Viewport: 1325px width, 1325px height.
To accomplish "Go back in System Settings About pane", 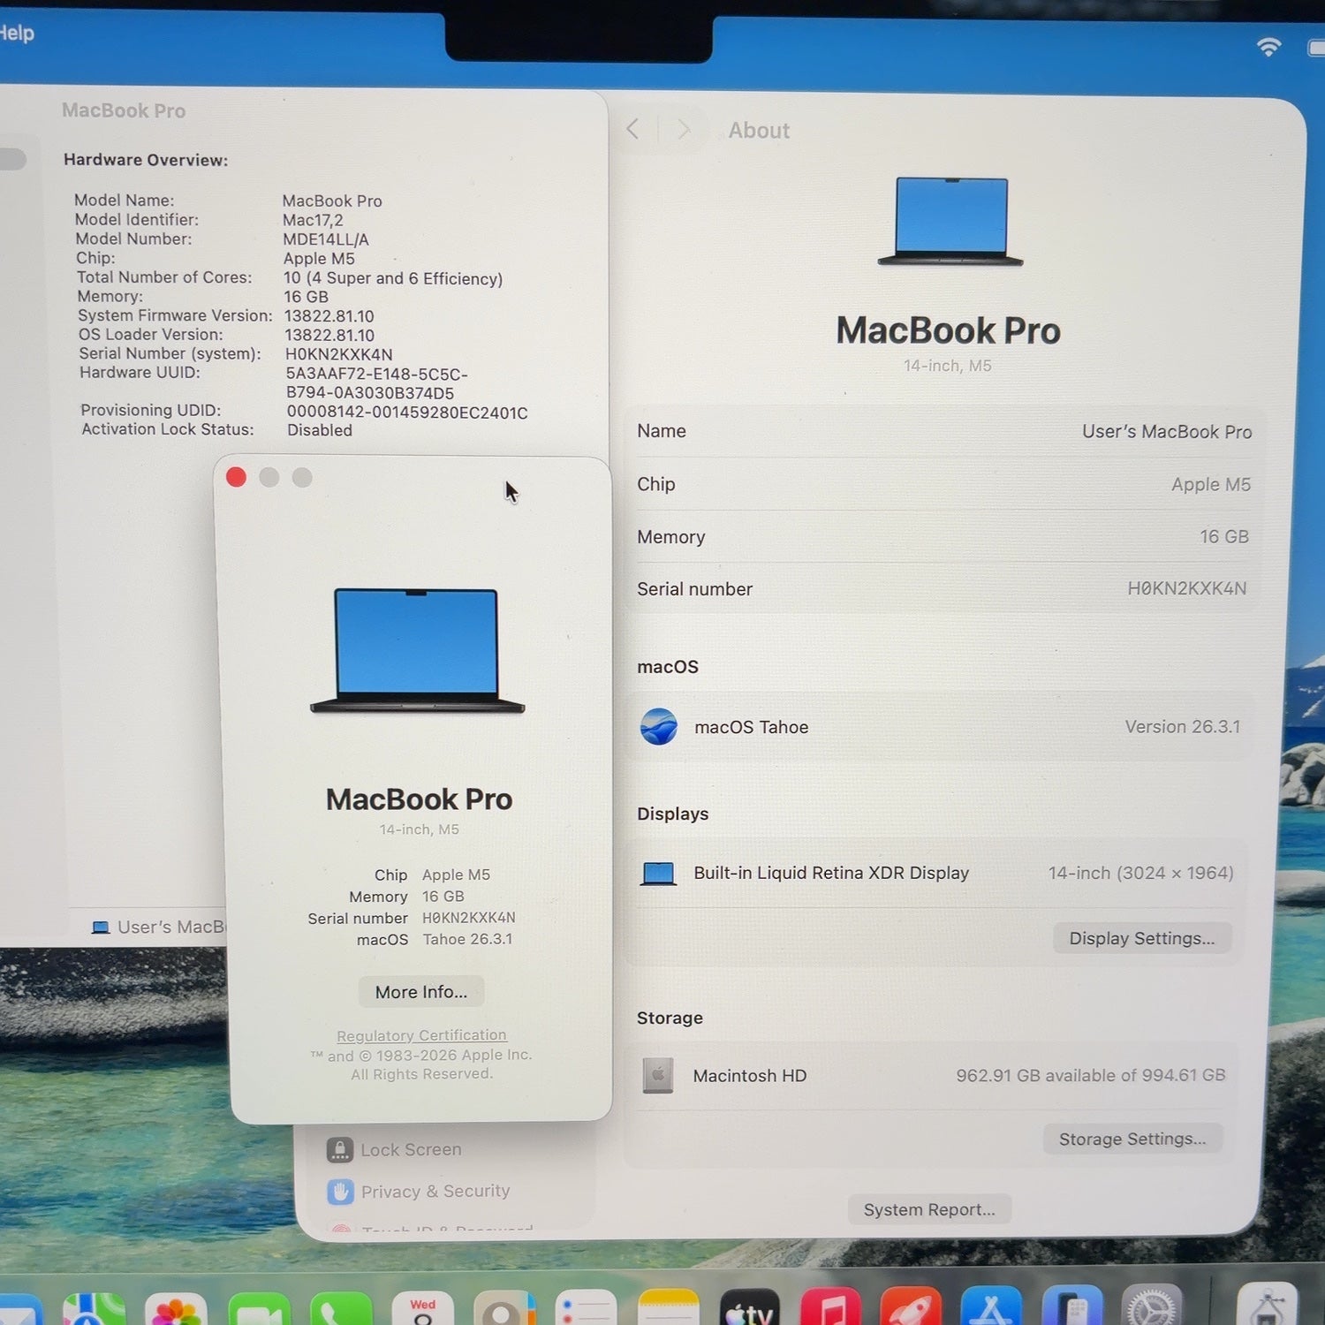I will (x=632, y=130).
